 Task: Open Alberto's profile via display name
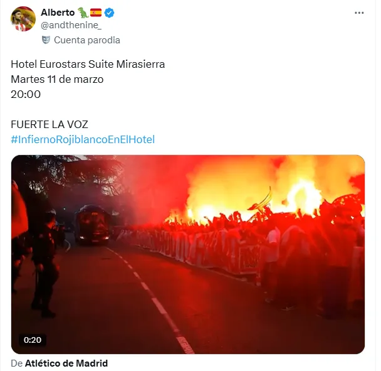[58, 13]
